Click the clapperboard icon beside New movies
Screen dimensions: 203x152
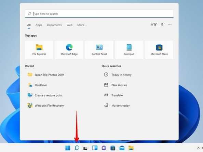click(x=106, y=85)
